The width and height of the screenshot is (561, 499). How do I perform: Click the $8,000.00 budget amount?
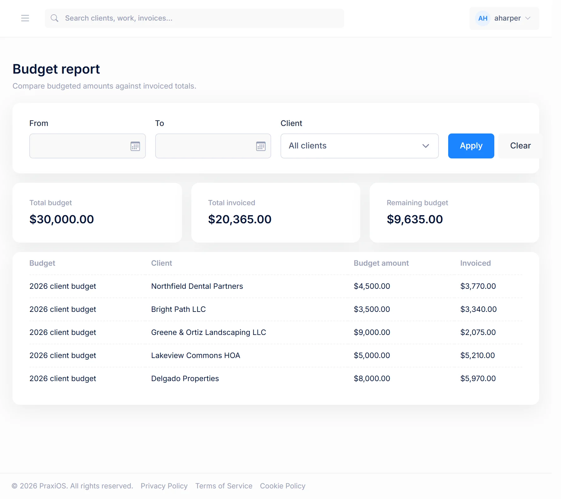(372, 379)
